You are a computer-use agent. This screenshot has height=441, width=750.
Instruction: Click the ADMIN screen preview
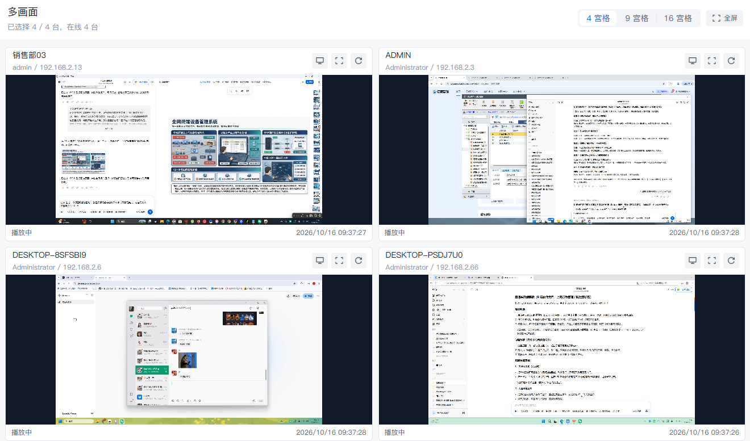coord(561,150)
